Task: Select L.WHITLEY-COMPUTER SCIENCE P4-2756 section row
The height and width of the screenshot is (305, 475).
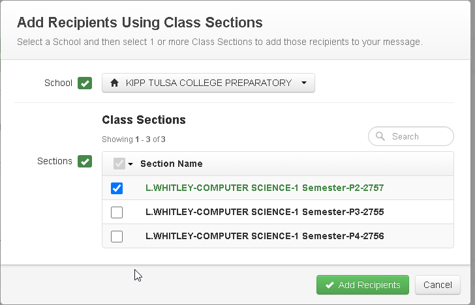Action: click(264, 236)
